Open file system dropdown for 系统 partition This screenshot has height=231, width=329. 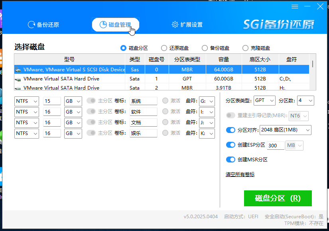pyautogui.click(x=27, y=101)
